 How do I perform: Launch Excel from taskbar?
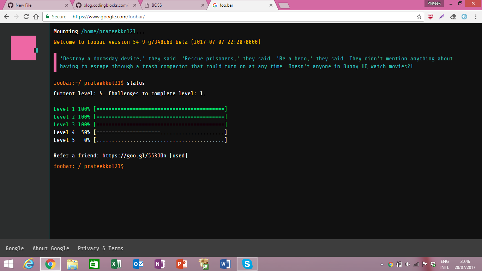[x=116, y=264]
